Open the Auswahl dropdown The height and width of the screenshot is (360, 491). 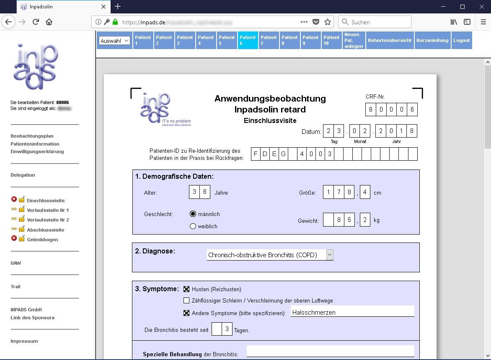[x=115, y=40]
